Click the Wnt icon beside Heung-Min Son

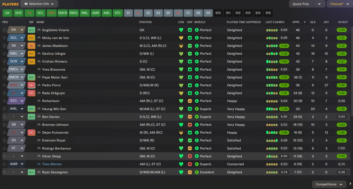(31, 109)
